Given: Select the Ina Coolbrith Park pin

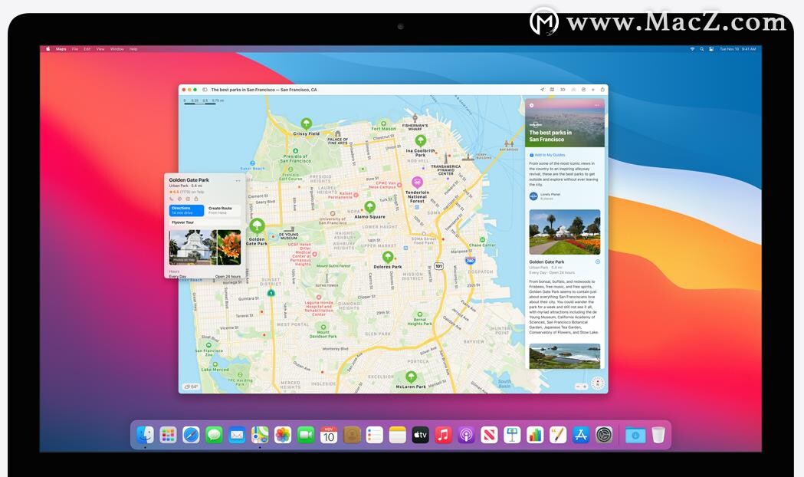Looking at the screenshot, I should pyautogui.click(x=421, y=140).
